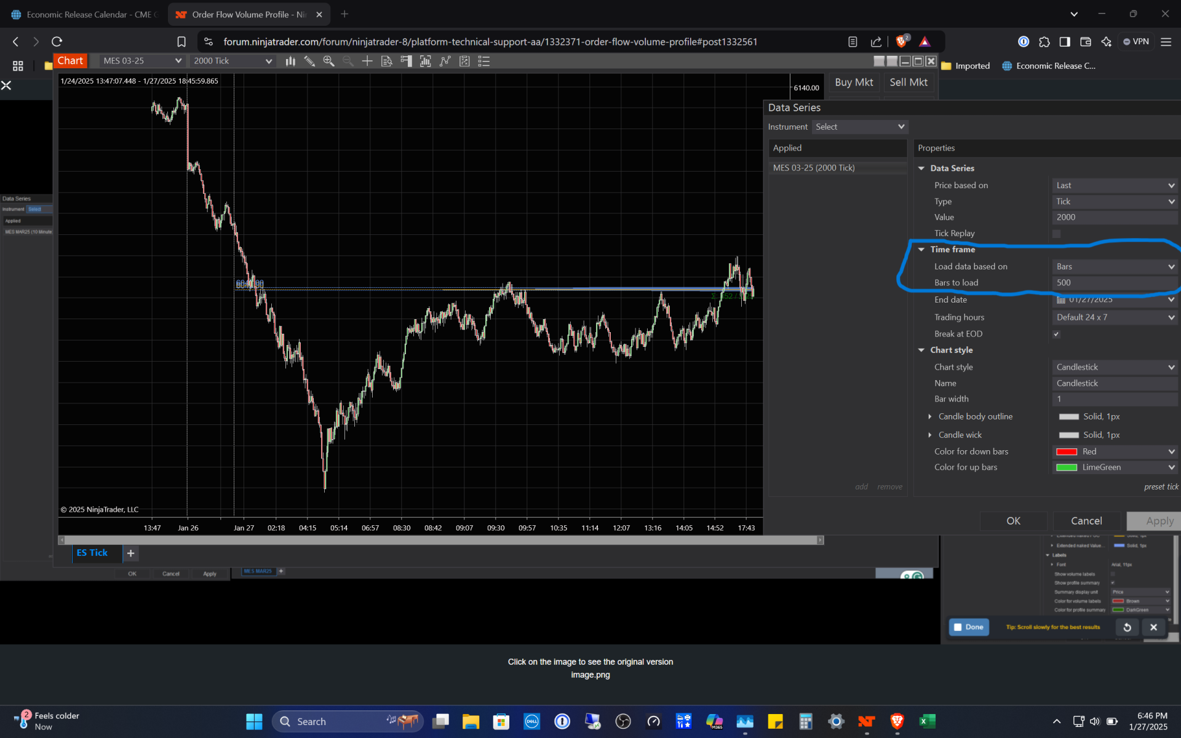
Task: Toggle the Done checkbox button
Action: [969, 627]
